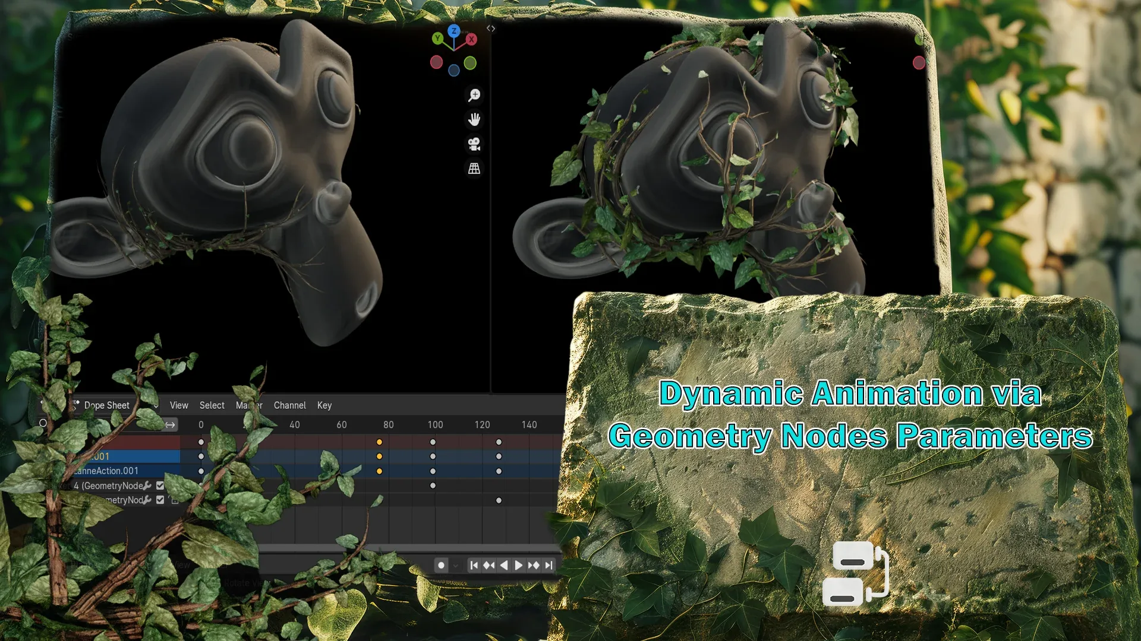Jump to the last frame

point(549,565)
